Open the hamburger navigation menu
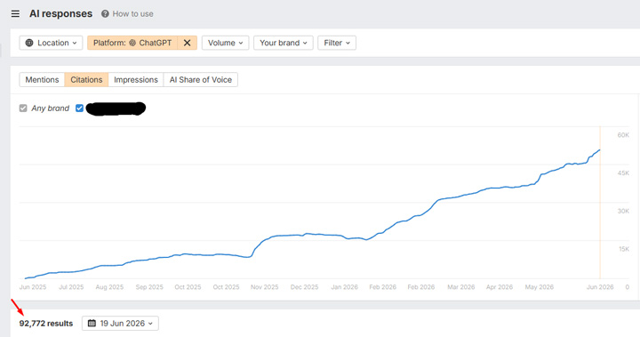 coord(15,14)
